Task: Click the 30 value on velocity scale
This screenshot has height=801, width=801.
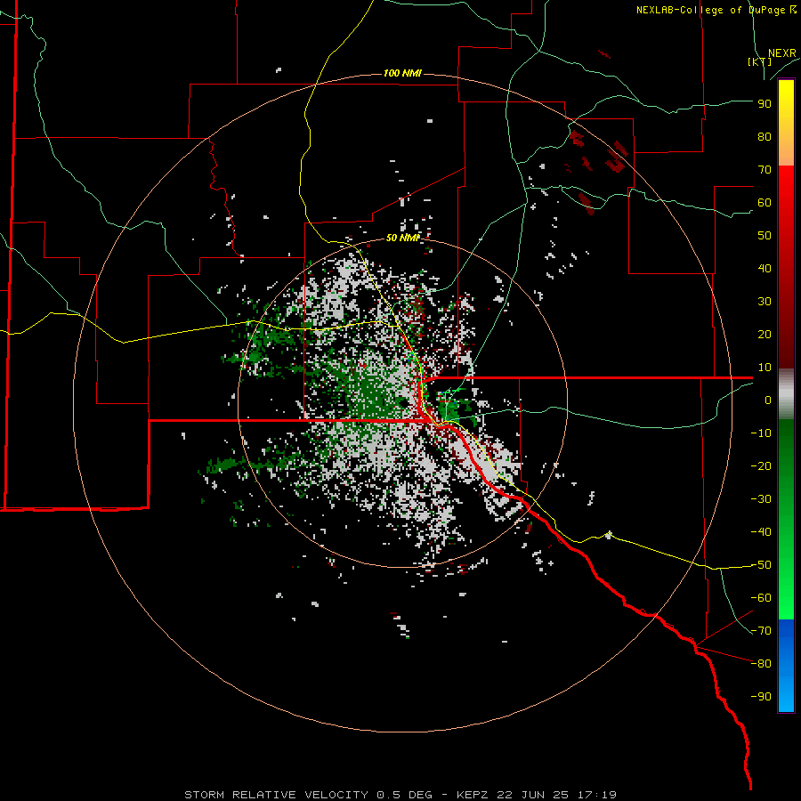Action: (765, 302)
